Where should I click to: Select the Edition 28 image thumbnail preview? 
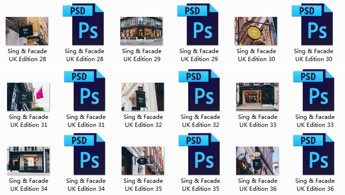(27, 31)
